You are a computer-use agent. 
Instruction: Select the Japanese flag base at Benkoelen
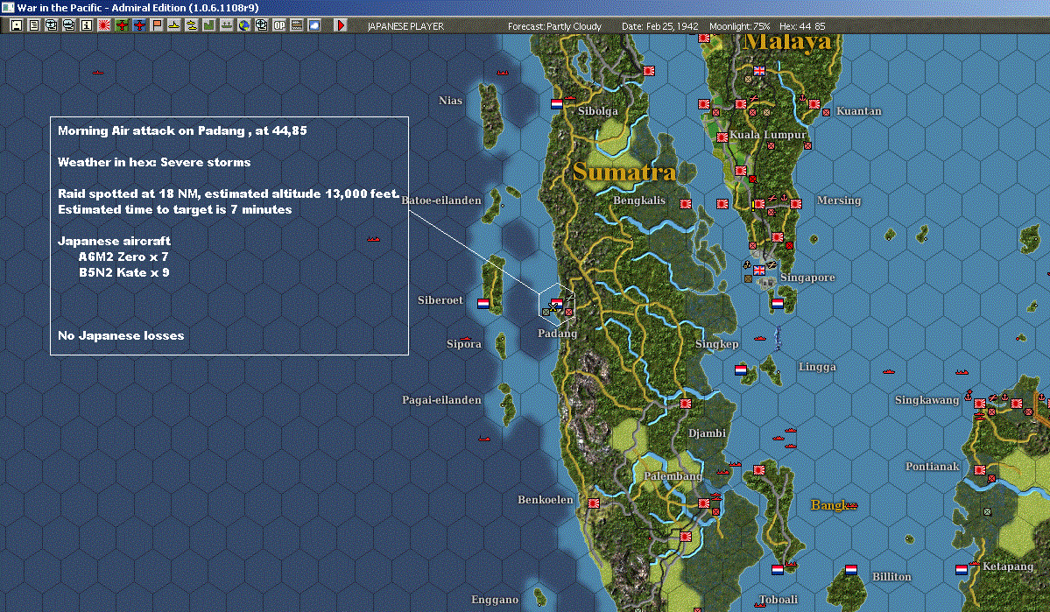pyautogui.click(x=593, y=503)
